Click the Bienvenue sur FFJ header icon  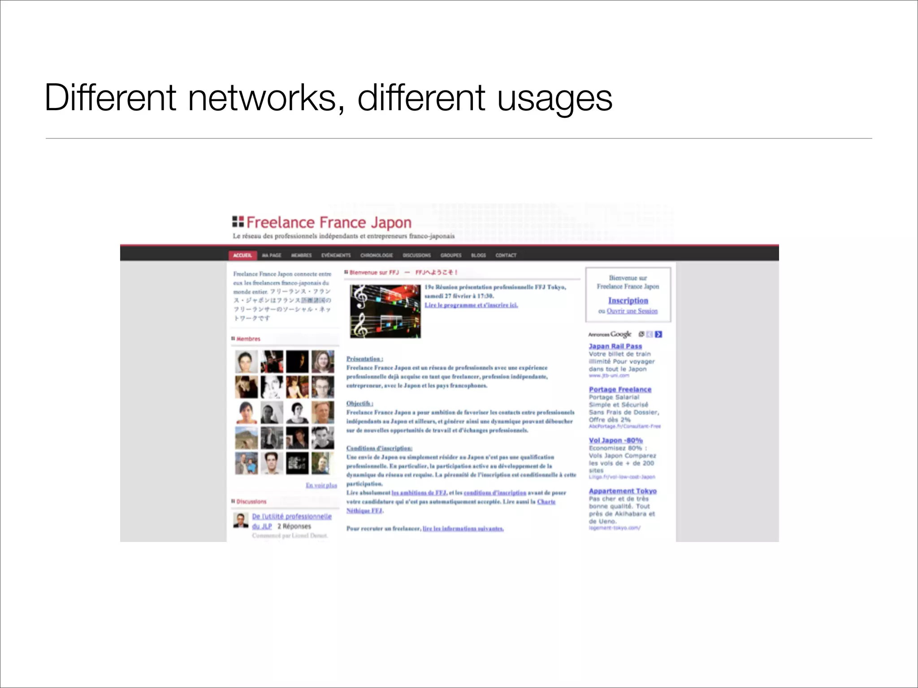pyautogui.click(x=346, y=272)
